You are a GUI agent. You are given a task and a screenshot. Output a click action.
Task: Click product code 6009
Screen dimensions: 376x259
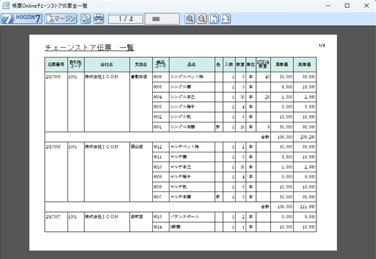click(x=158, y=177)
